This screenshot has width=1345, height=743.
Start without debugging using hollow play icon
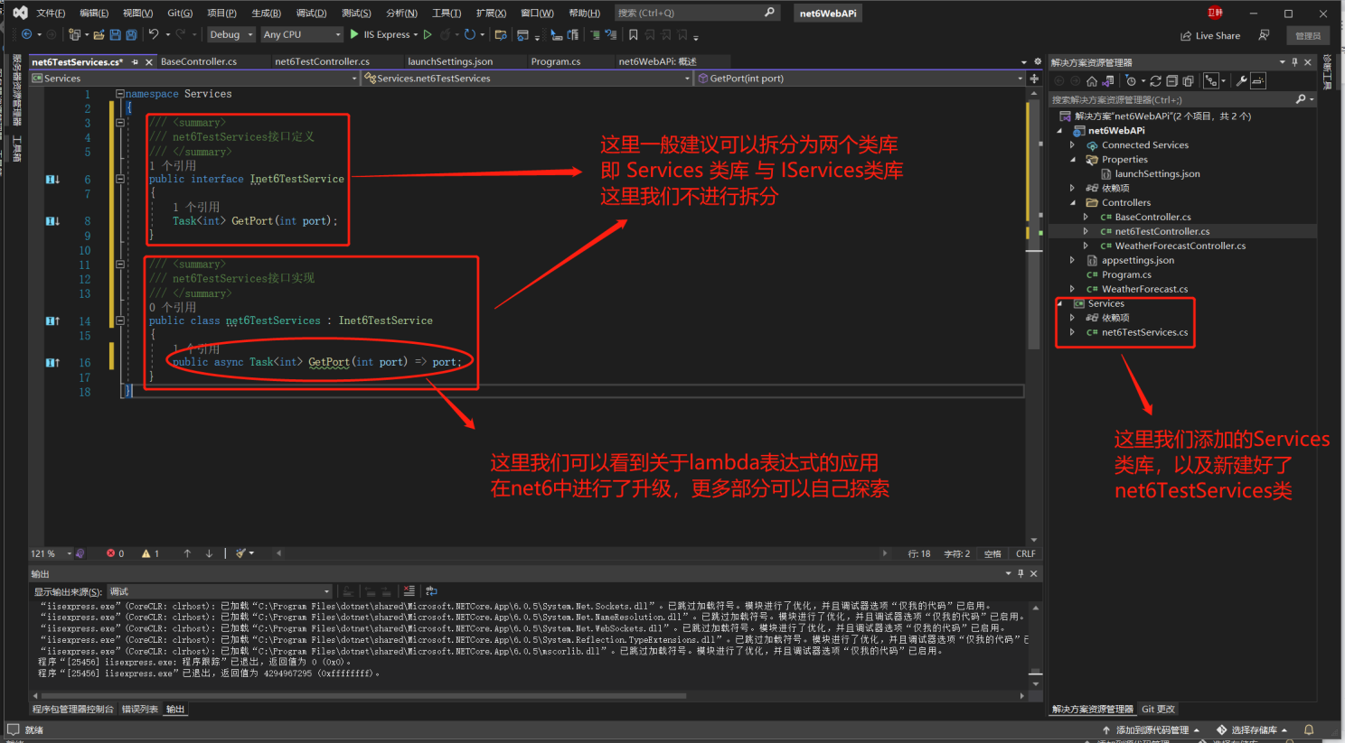click(428, 34)
